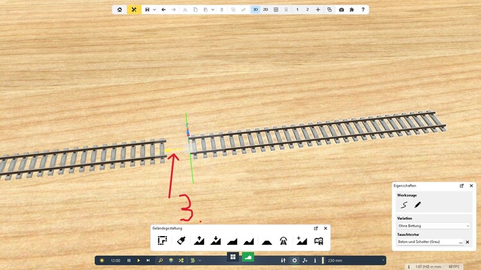481x270 pixels.
Task: Open the catalog grid tab
Action: [233, 257]
